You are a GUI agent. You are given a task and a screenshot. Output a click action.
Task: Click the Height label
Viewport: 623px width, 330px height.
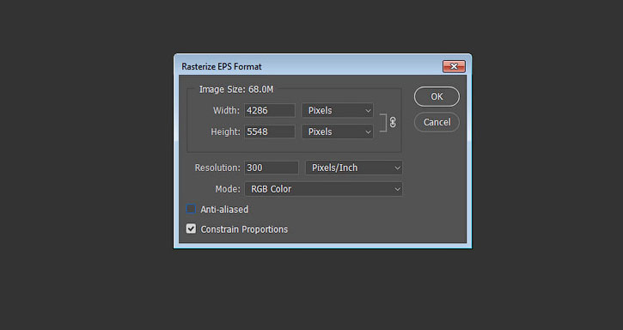point(225,131)
